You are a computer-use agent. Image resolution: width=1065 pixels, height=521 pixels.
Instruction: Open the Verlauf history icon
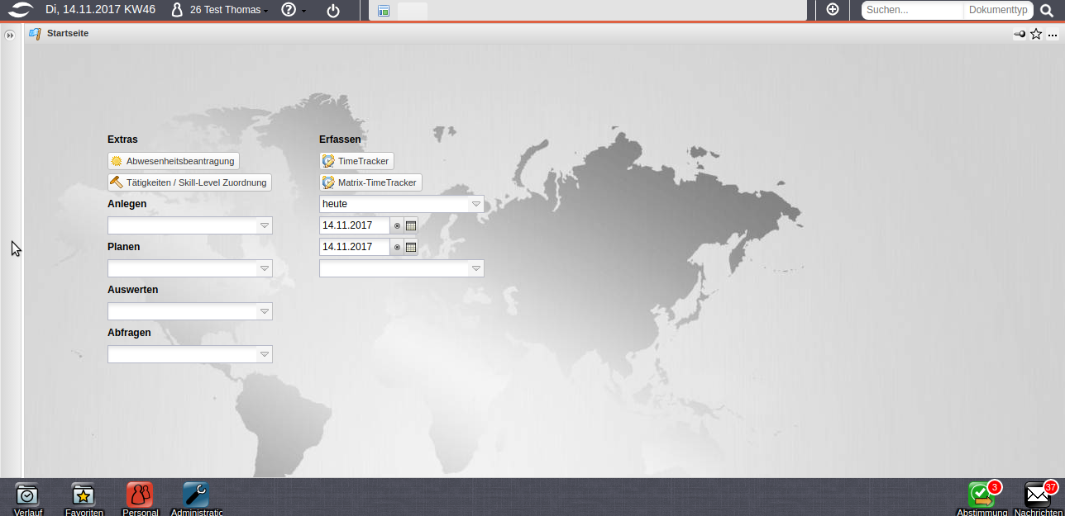pos(27,495)
